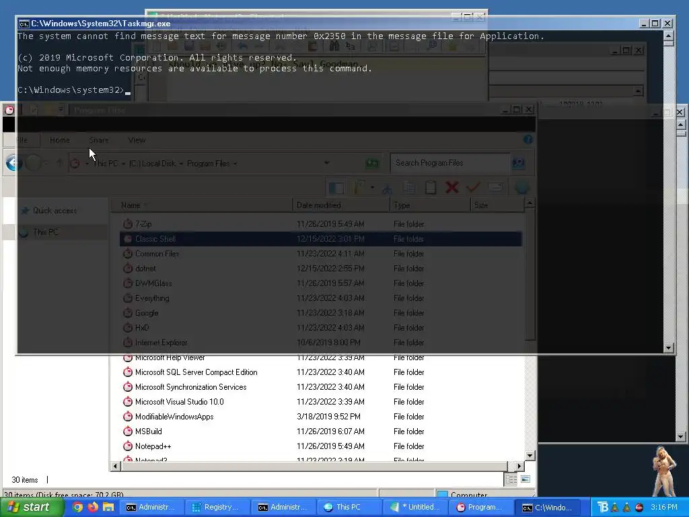Select the MSBuild folder icon
689x517 pixels.
[x=127, y=432]
